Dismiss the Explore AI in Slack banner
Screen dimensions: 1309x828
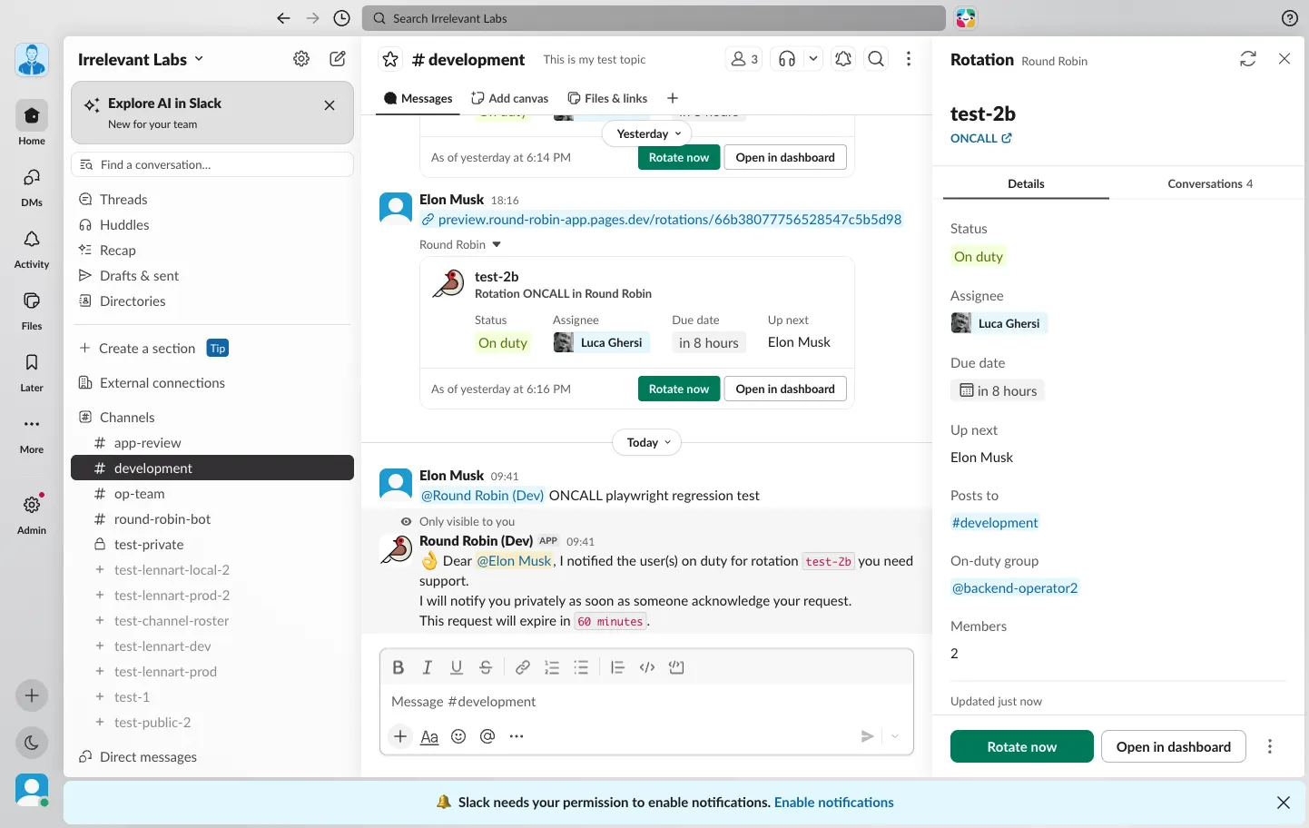click(330, 105)
